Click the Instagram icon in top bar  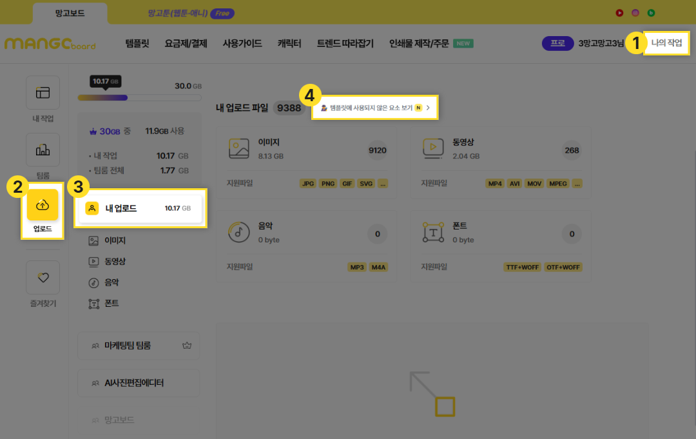coord(635,12)
